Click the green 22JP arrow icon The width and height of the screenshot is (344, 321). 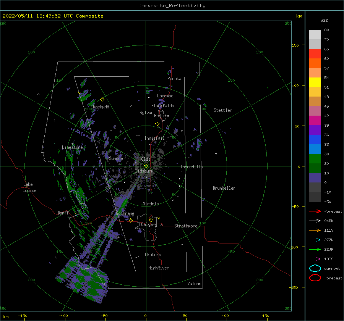[315, 249]
